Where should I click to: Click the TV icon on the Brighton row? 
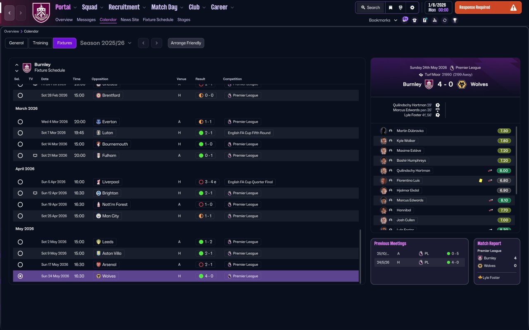pyautogui.click(x=35, y=193)
